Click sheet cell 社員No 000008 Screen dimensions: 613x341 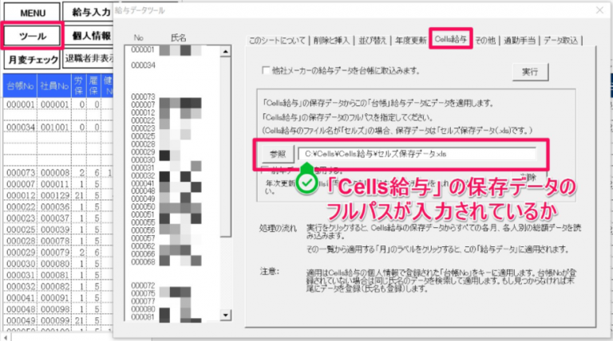(54, 172)
